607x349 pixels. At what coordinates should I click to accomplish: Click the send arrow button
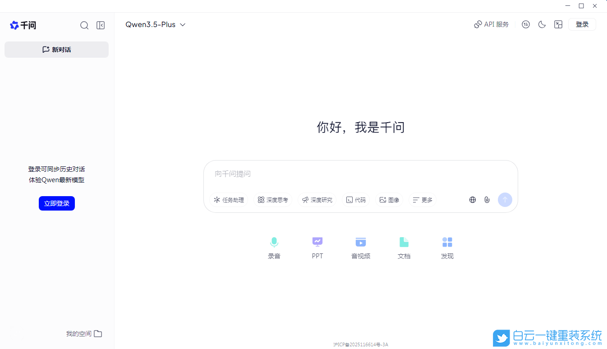pyautogui.click(x=505, y=200)
